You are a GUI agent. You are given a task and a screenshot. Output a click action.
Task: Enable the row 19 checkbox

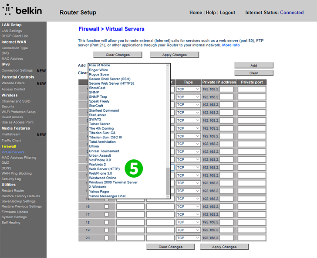[x=107, y=230]
